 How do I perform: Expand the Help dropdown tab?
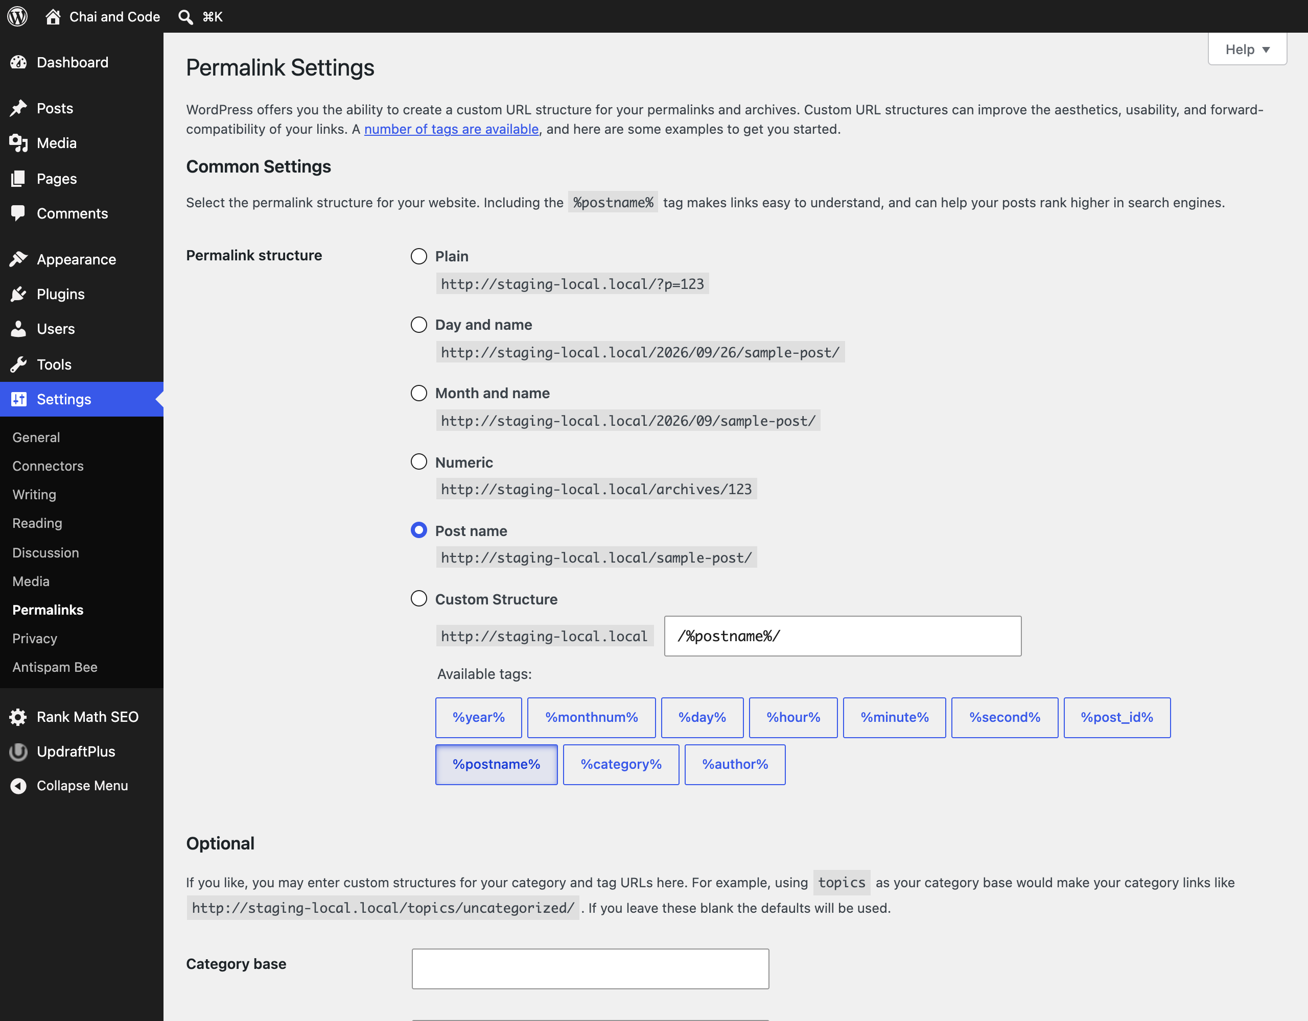click(x=1248, y=49)
